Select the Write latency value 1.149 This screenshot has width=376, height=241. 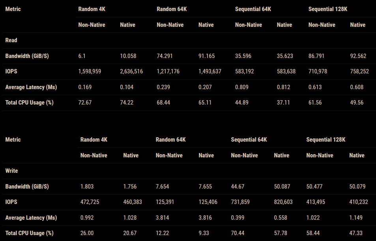(357, 218)
